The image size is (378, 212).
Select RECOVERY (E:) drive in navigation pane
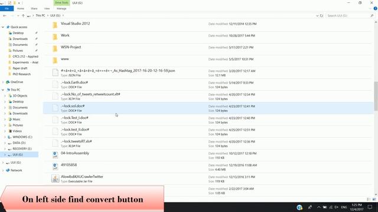pos(22,149)
